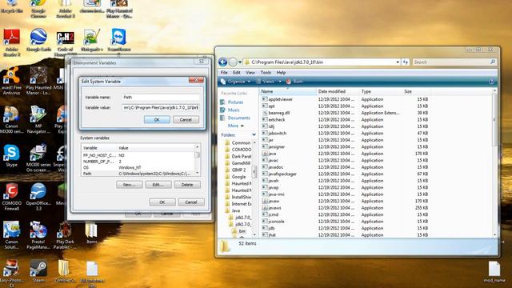
Task: Sort files by Size column
Action: [x=416, y=91]
